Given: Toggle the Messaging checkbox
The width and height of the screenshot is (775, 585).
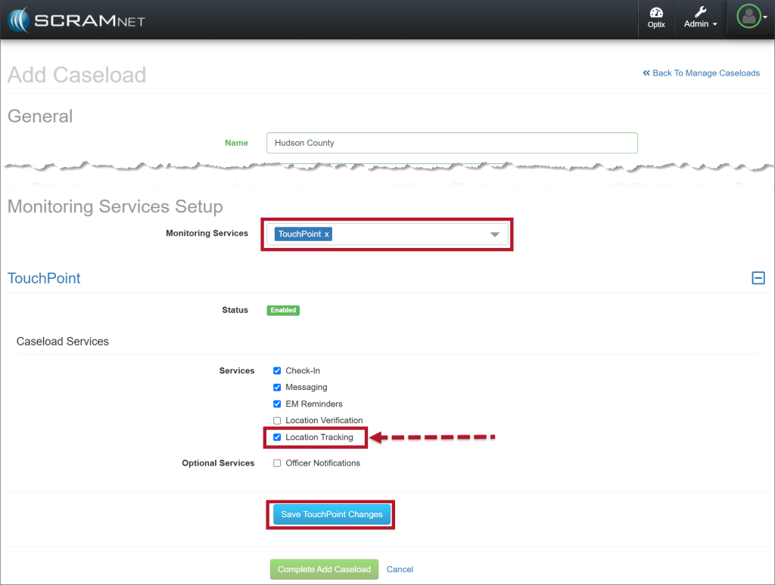Looking at the screenshot, I should tap(277, 388).
